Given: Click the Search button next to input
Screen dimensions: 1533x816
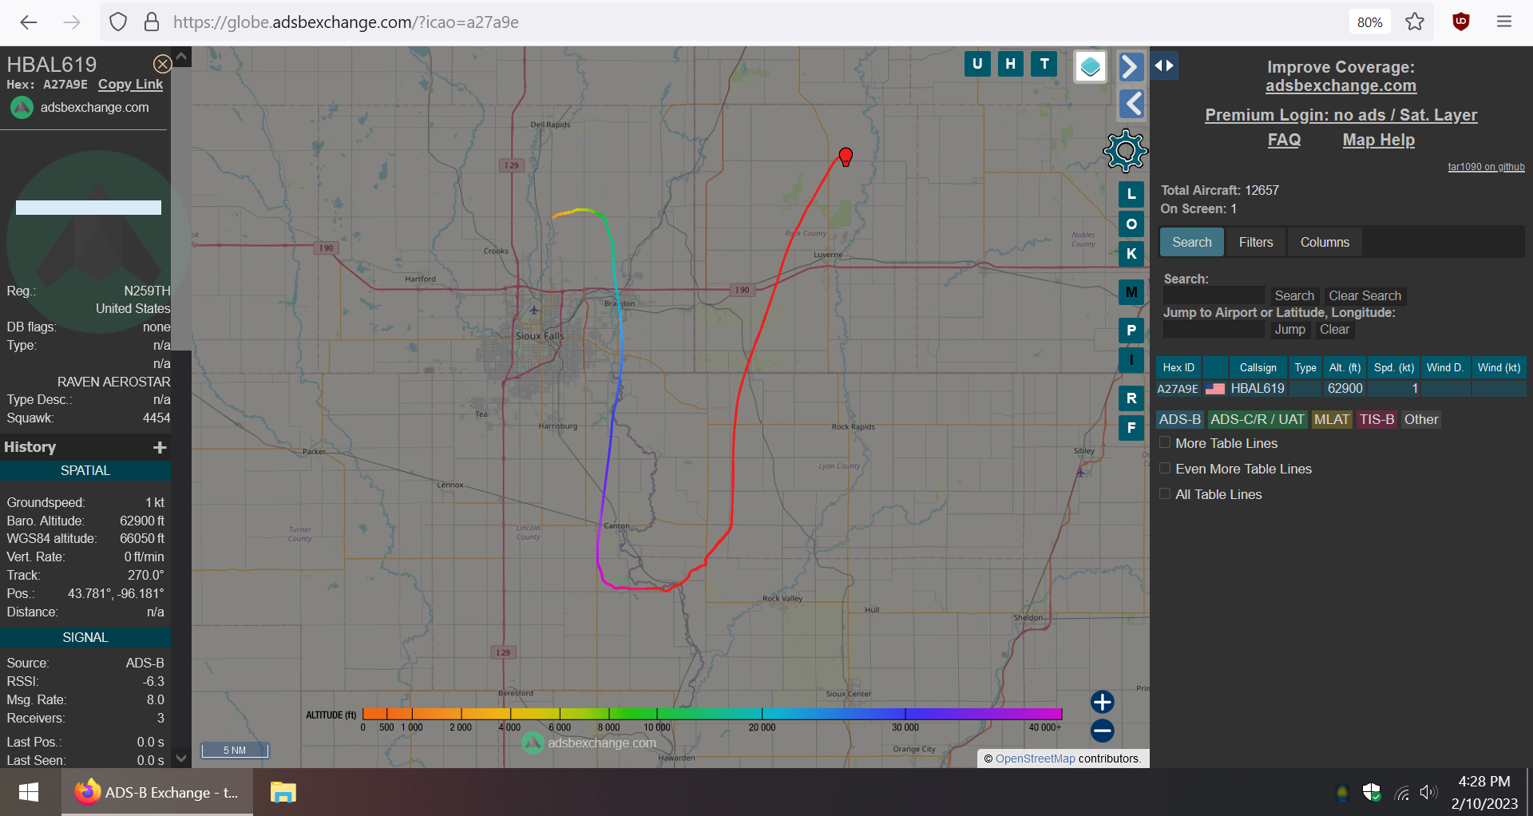Looking at the screenshot, I should point(1294,295).
